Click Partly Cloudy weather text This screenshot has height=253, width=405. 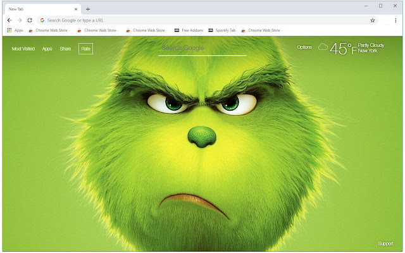[371, 45]
